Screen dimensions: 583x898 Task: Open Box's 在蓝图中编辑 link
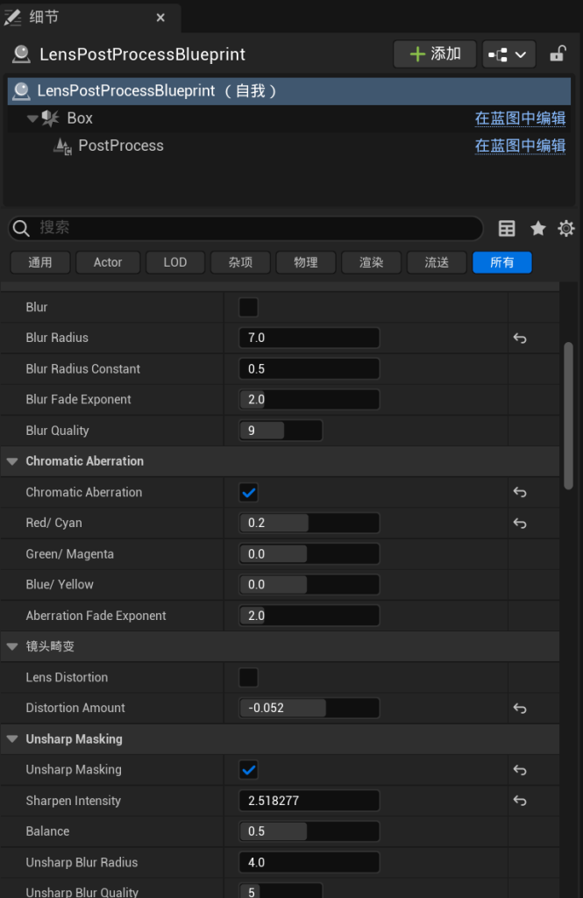click(x=520, y=118)
